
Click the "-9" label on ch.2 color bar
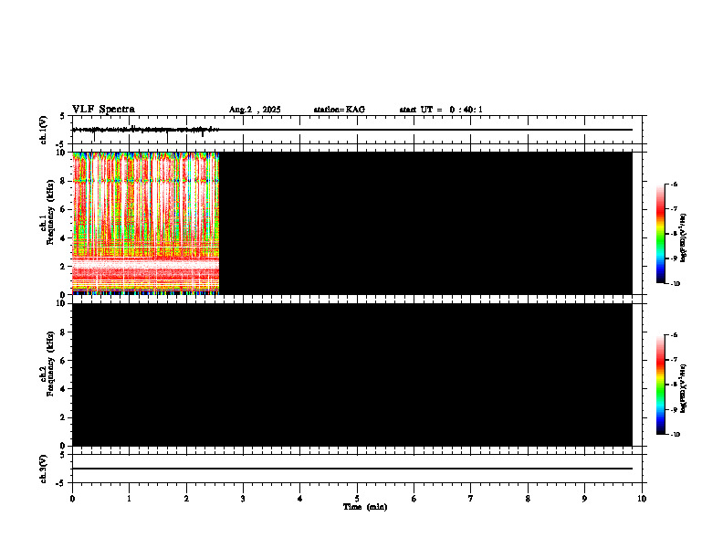pyautogui.click(x=674, y=409)
